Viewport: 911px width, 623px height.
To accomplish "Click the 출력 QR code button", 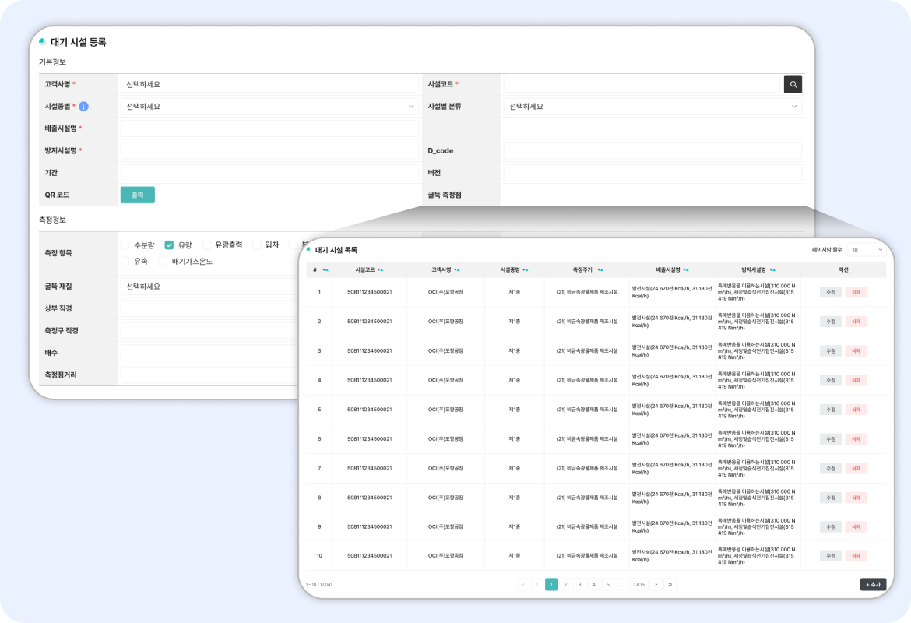I will point(138,195).
